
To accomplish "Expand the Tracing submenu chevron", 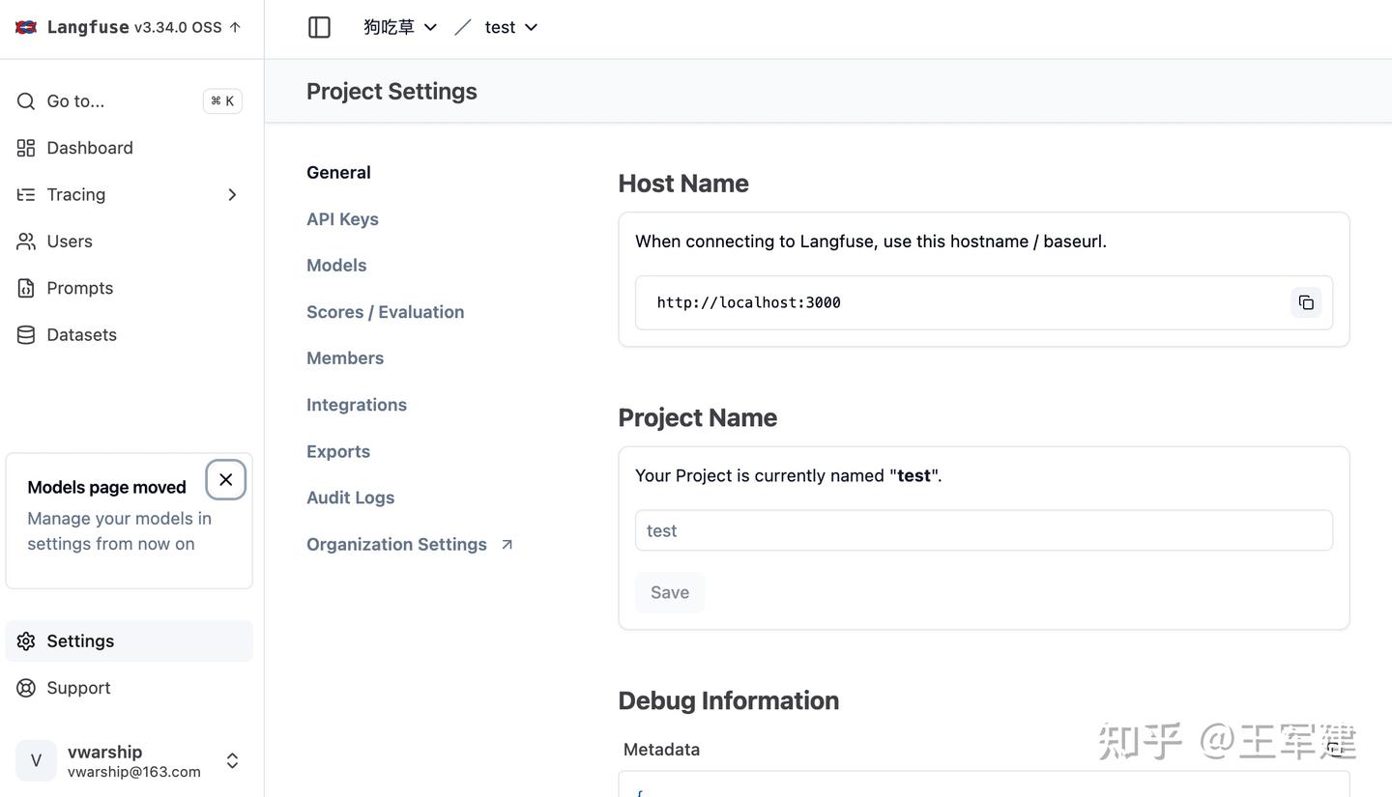I will click(x=232, y=195).
